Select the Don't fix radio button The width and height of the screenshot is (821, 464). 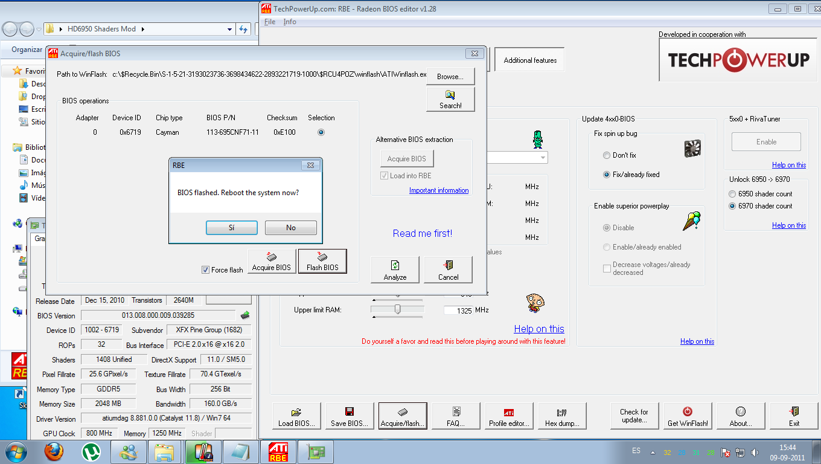[607, 155]
